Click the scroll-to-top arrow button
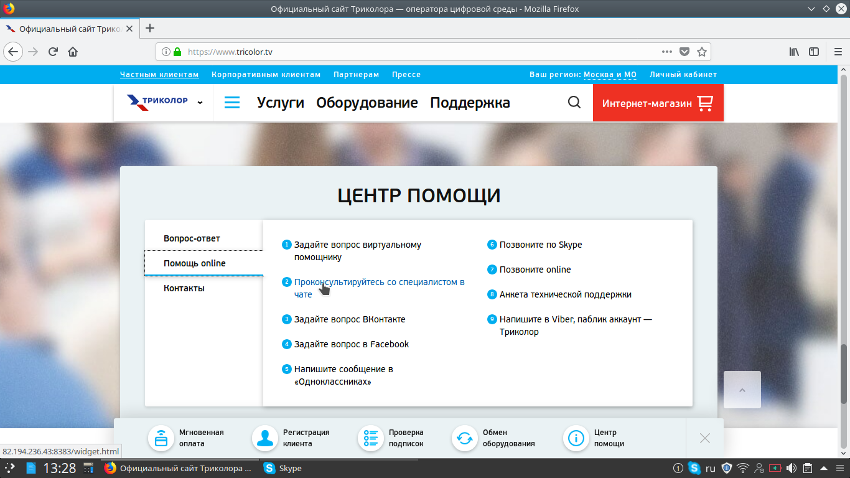 [x=742, y=390]
